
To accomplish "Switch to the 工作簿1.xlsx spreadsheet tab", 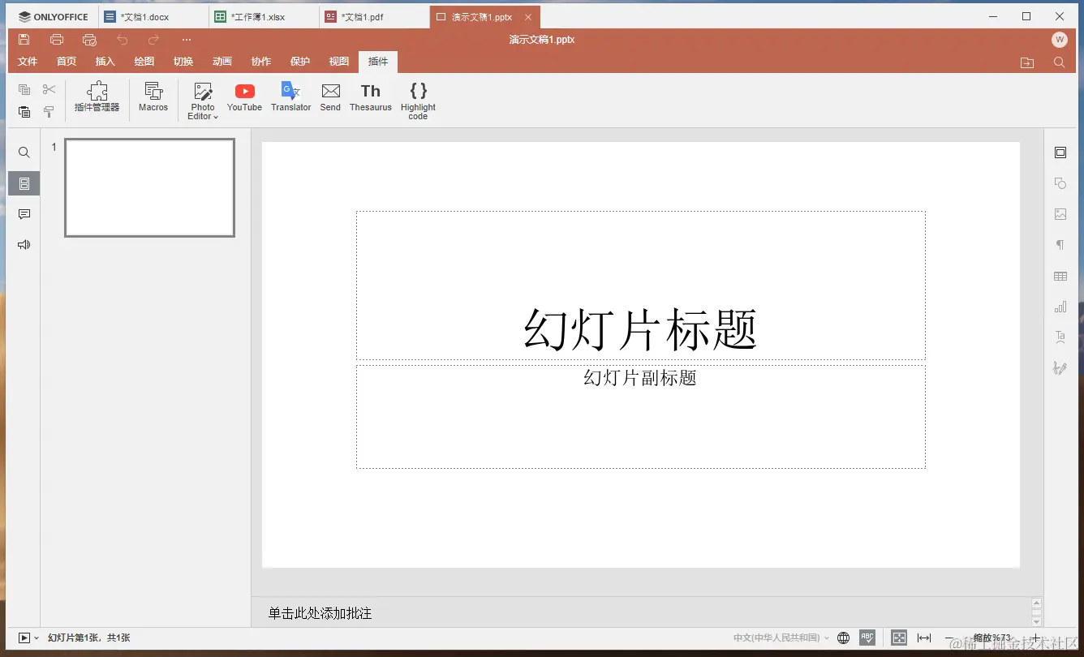I will click(x=264, y=17).
